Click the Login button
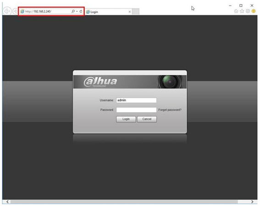The width and height of the screenshot is (260, 207). pos(126,119)
